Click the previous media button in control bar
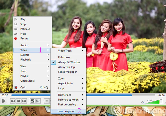This screenshot has height=116, width=166. pyautogui.click(x=13, y=101)
